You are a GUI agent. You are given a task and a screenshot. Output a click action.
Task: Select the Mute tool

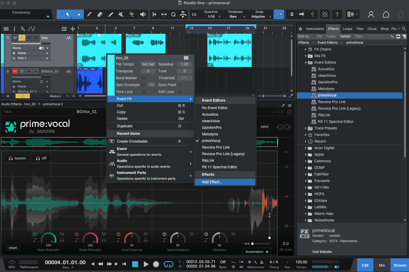coord(121,14)
